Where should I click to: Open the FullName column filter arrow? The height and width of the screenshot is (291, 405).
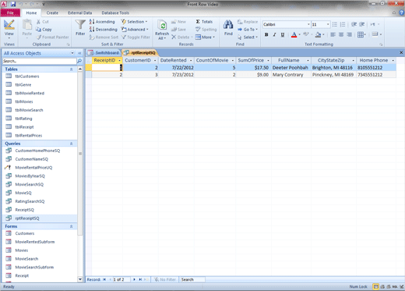pyautogui.click(x=308, y=60)
